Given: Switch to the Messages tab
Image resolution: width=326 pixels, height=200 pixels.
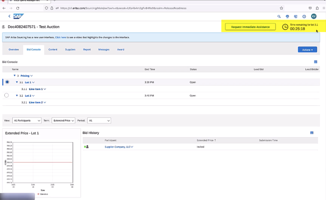Looking at the screenshot, I should pyautogui.click(x=104, y=49).
